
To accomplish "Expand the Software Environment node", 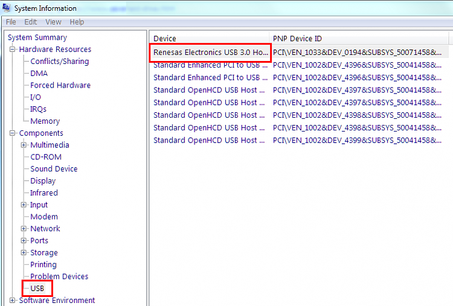I will click(12, 300).
